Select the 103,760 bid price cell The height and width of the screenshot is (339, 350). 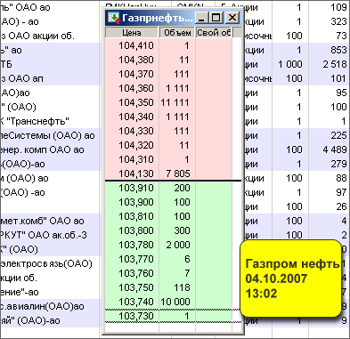coord(132,273)
